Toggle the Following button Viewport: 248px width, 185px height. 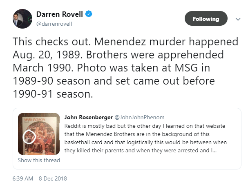pos(206,18)
